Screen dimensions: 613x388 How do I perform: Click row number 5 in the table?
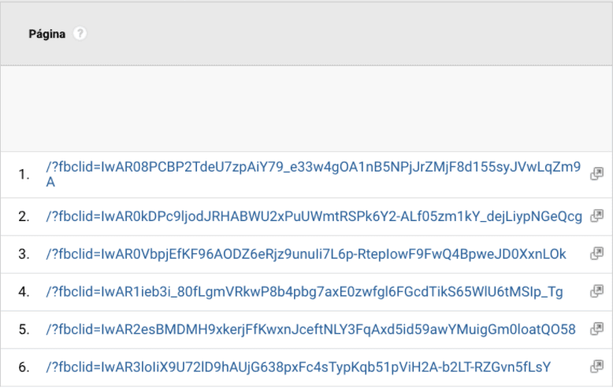coord(24,330)
